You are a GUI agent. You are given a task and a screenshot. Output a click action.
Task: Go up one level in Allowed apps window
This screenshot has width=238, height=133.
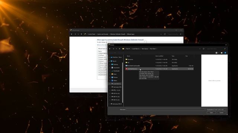point(81,34)
